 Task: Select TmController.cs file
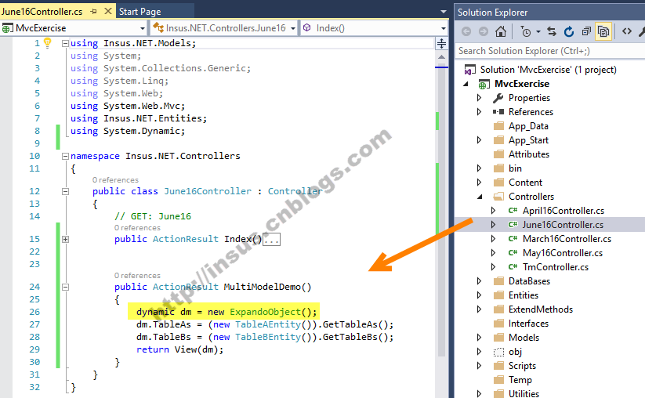[x=556, y=267]
